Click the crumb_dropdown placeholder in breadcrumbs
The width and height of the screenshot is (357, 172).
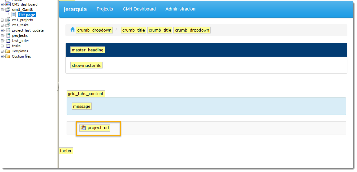point(94,30)
